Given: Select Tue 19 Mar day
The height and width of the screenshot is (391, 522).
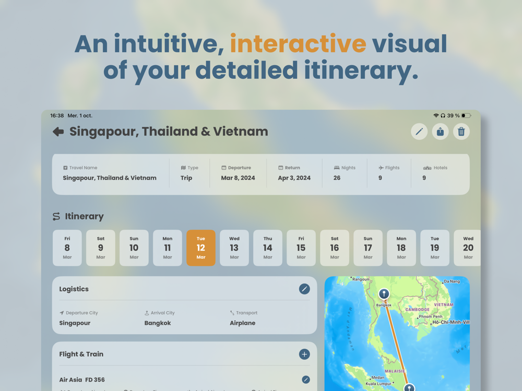Looking at the screenshot, I should point(435,248).
